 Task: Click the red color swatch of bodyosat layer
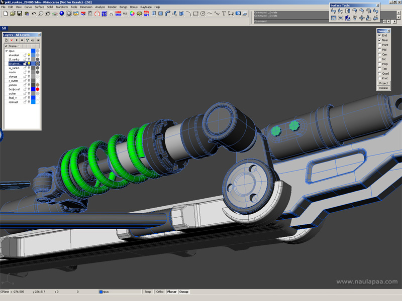pyautogui.click(x=38, y=89)
